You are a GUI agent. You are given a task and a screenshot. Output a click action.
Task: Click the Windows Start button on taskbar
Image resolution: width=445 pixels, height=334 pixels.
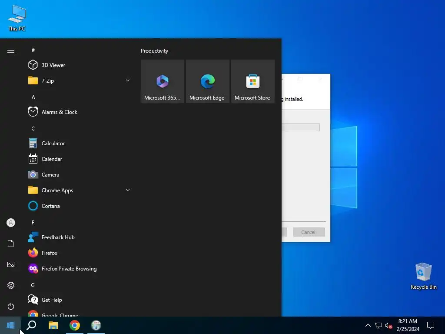tap(10, 325)
